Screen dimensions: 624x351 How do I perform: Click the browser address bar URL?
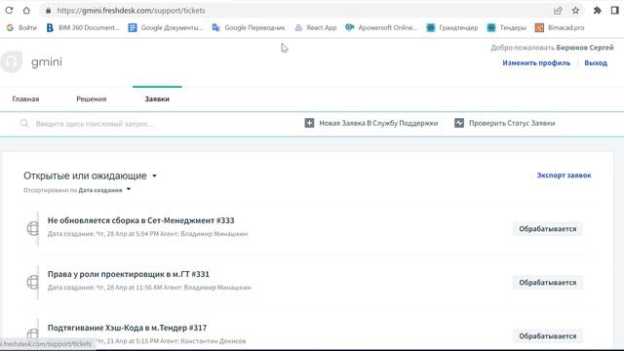click(x=131, y=11)
